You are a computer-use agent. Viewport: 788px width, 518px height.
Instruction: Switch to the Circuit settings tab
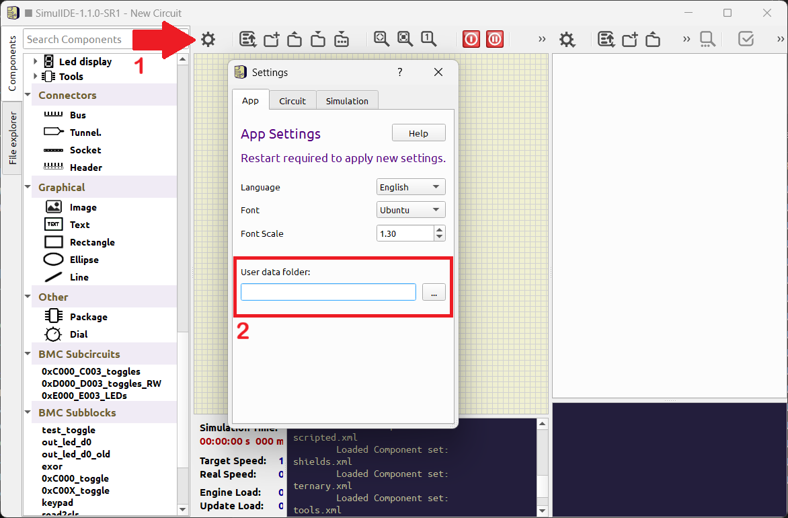coord(292,100)
